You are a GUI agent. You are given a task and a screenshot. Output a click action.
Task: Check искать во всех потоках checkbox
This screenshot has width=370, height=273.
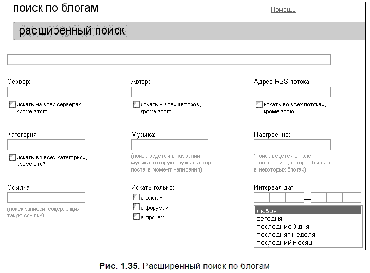(x=260, y=105)
